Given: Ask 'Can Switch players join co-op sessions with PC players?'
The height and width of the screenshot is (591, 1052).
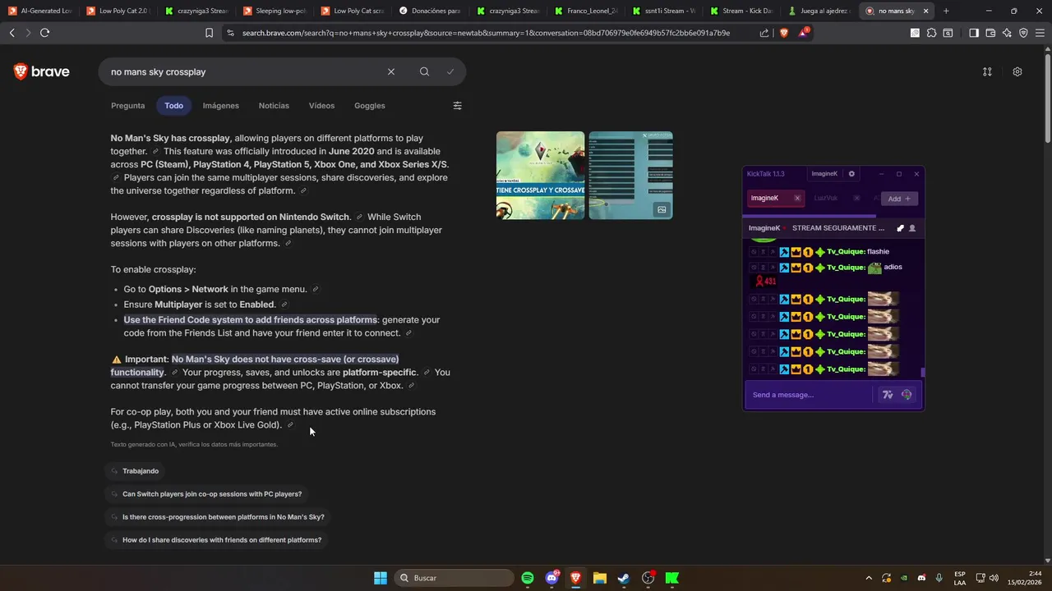Looking at the screenshot, I should point(206,494).
